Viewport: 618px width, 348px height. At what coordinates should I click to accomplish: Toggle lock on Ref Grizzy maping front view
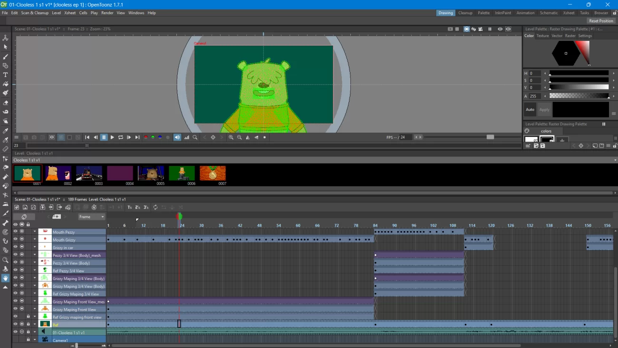pos(28,316)
